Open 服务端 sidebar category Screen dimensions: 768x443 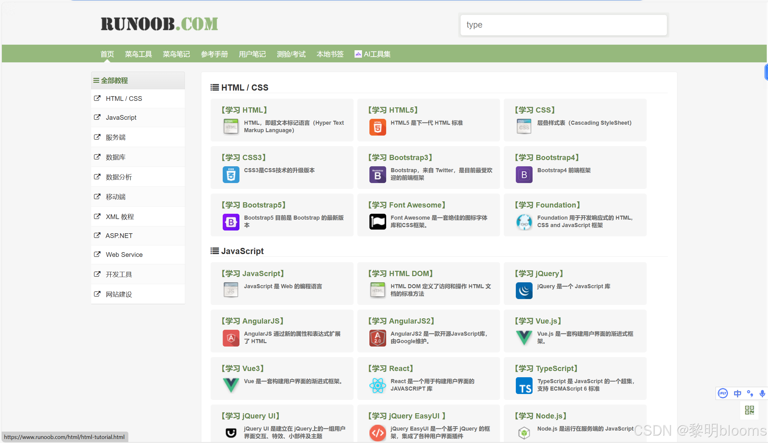click(138, 137)
